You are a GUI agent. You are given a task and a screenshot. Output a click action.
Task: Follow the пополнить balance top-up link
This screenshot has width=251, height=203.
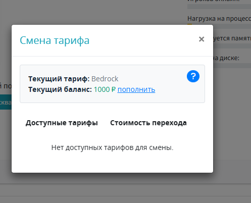click(x=136, y=89)
